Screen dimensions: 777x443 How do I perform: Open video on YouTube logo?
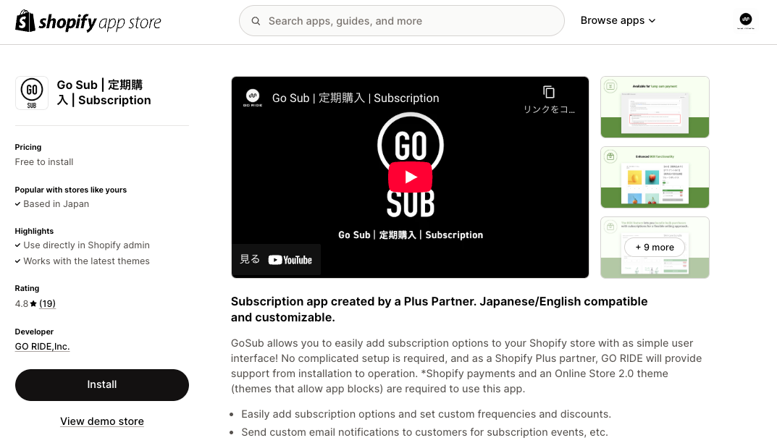click(290, 260)
